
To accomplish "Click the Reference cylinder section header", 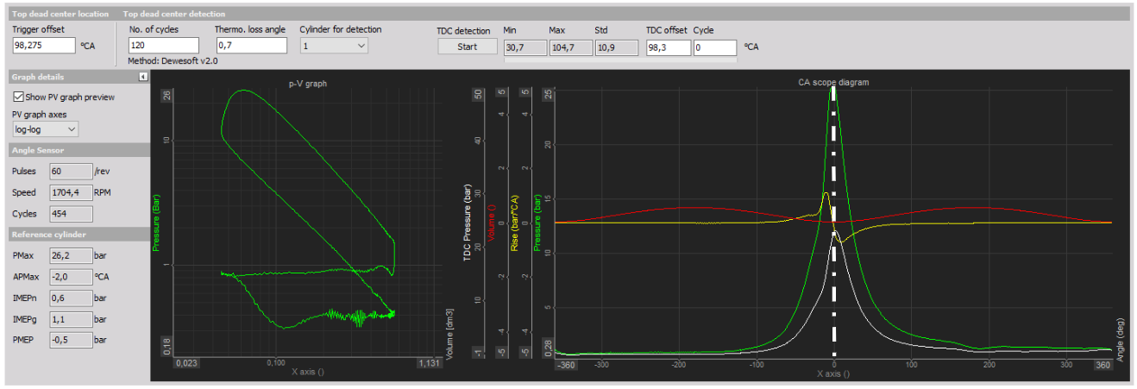I will (78, 235).
